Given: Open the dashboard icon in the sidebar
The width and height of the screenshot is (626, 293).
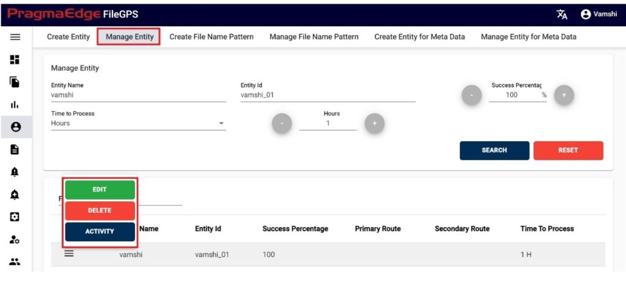Looking at the screenshot, I should tap(15, 59).
